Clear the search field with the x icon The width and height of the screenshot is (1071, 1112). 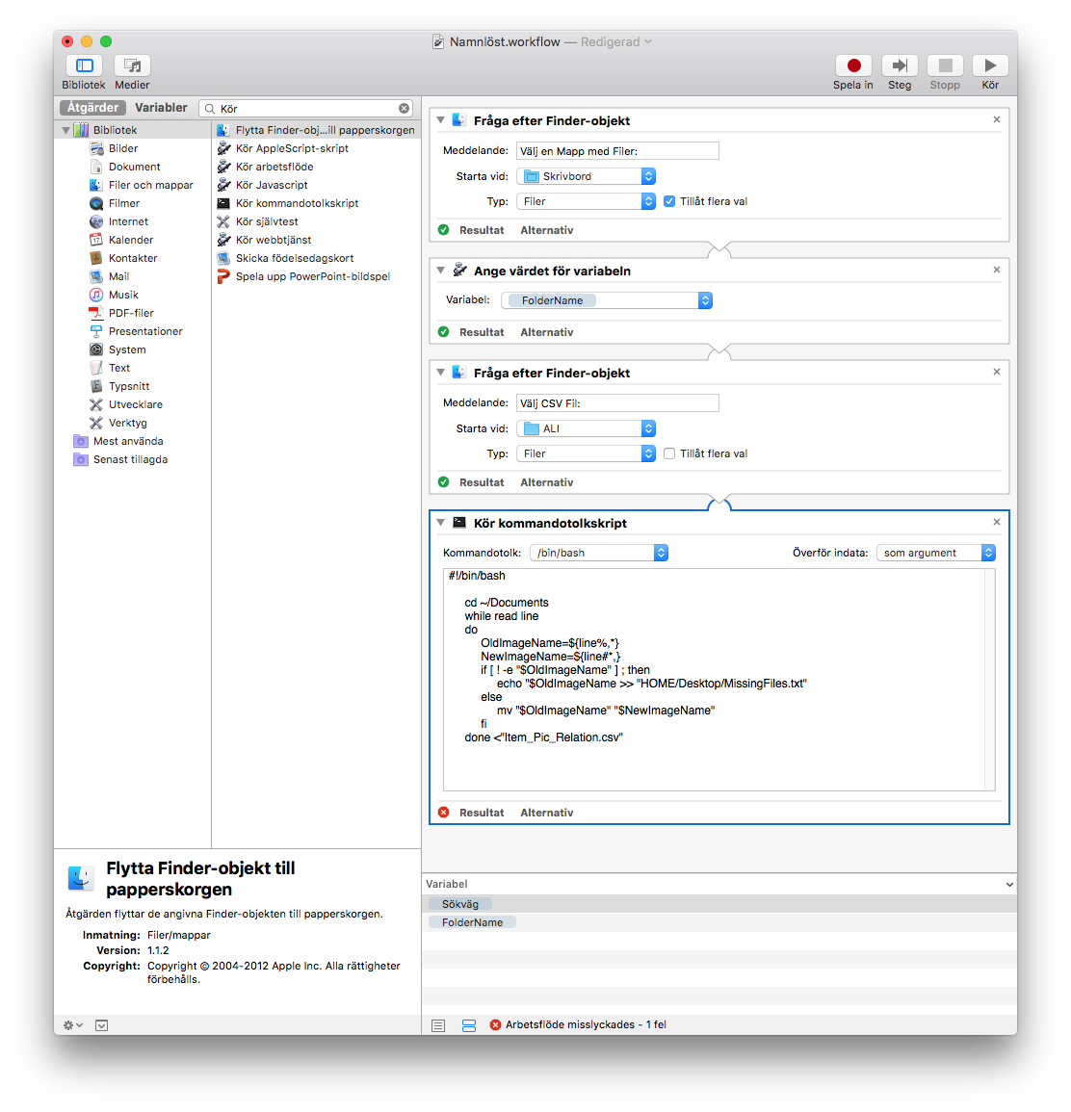(404, 109)
